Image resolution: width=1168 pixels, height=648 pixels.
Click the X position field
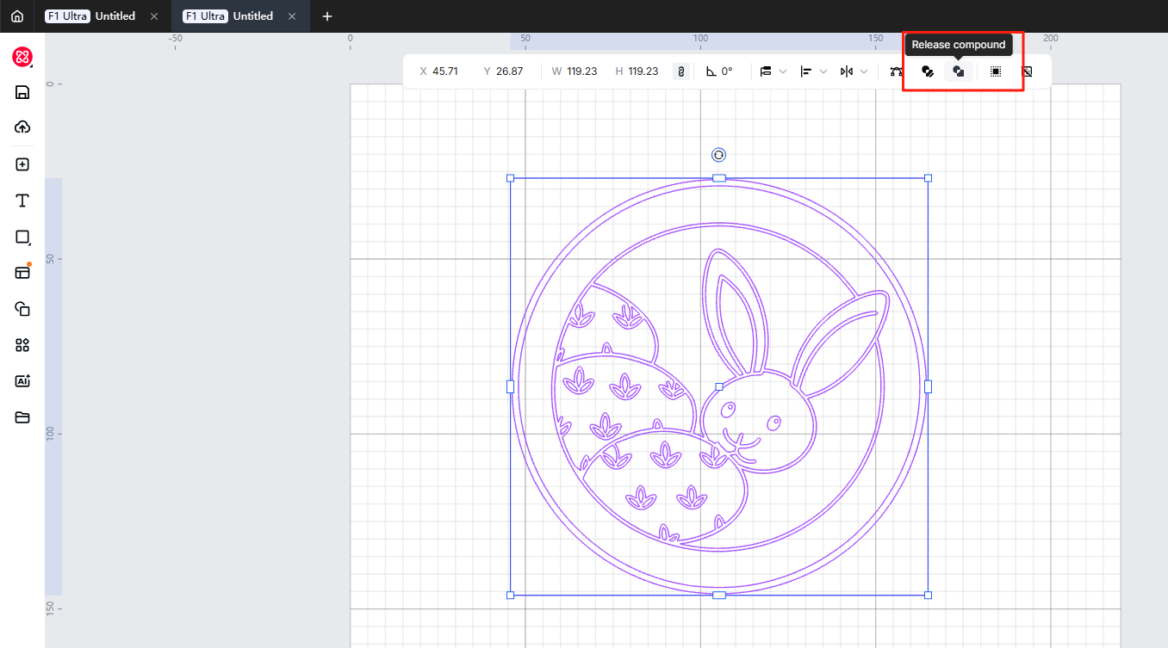(x=445, y=71)
